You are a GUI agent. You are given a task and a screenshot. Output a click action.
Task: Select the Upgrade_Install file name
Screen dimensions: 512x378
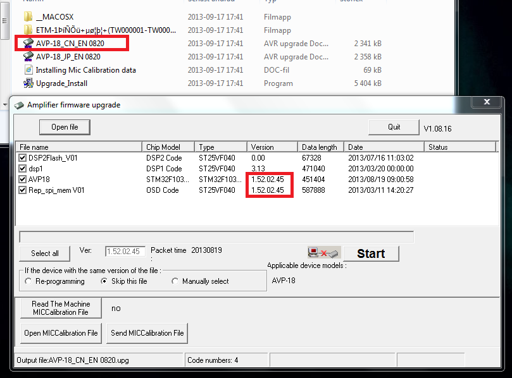(x=62, y=83)
